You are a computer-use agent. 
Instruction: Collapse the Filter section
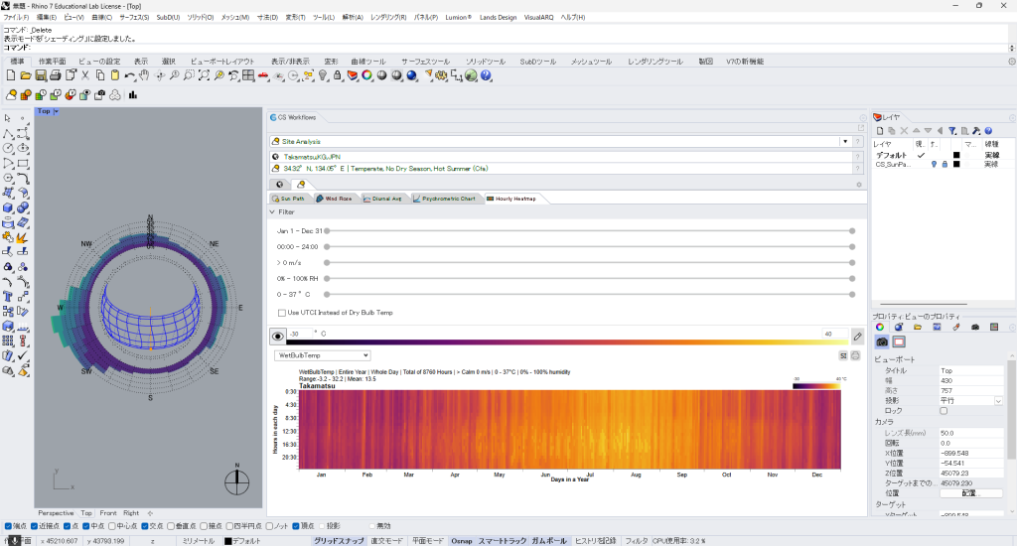[x=273, y=212]
